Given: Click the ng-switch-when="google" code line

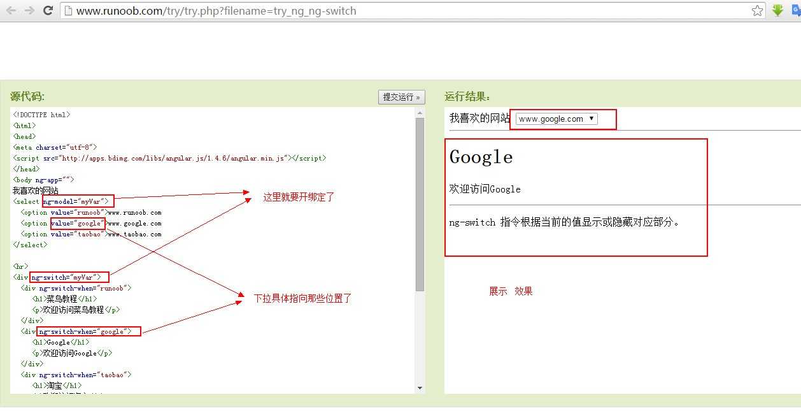Looking at the screenshot, I should 76,331.
